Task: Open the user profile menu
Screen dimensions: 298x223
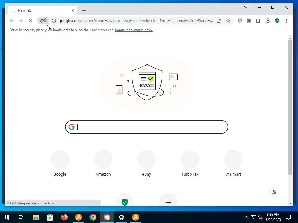Action: click(x=268, y=21)
